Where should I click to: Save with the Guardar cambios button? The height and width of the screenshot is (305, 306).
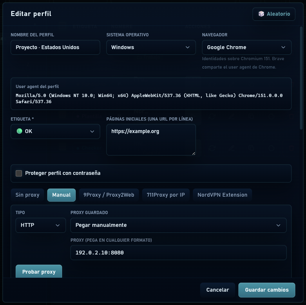click(x=267, y=290)
